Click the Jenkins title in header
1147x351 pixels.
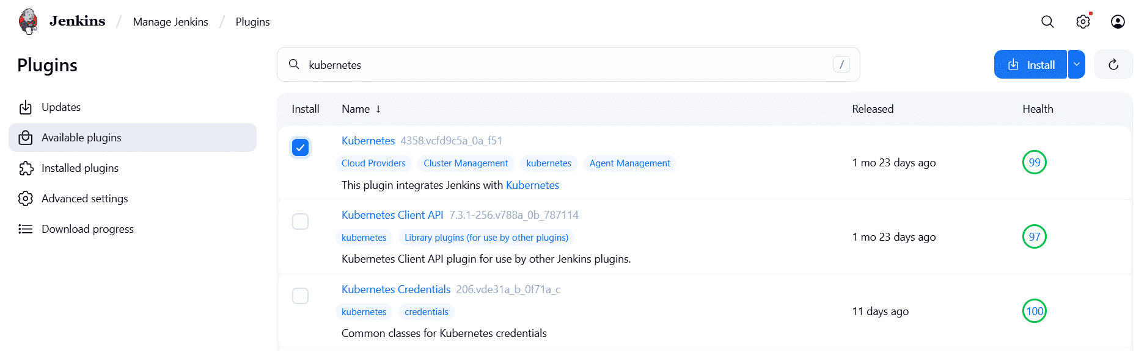click(x=77, y=21)
